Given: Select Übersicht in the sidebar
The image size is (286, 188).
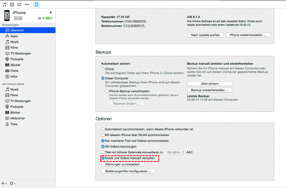Looking at the screenshot, I should [x=17, y=30].
